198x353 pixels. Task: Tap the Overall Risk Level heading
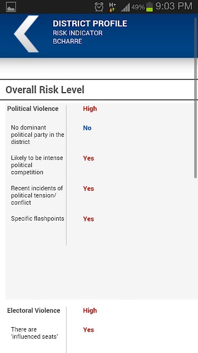[45, 89]
